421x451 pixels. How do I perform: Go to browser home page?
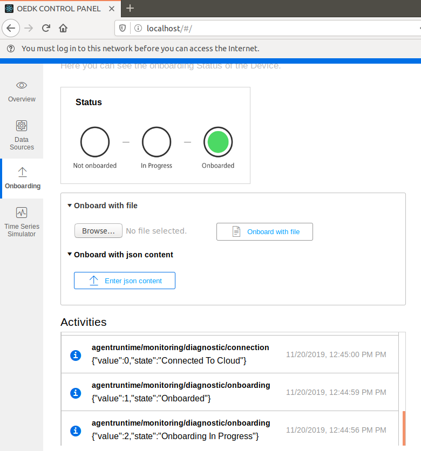point(63,28)
